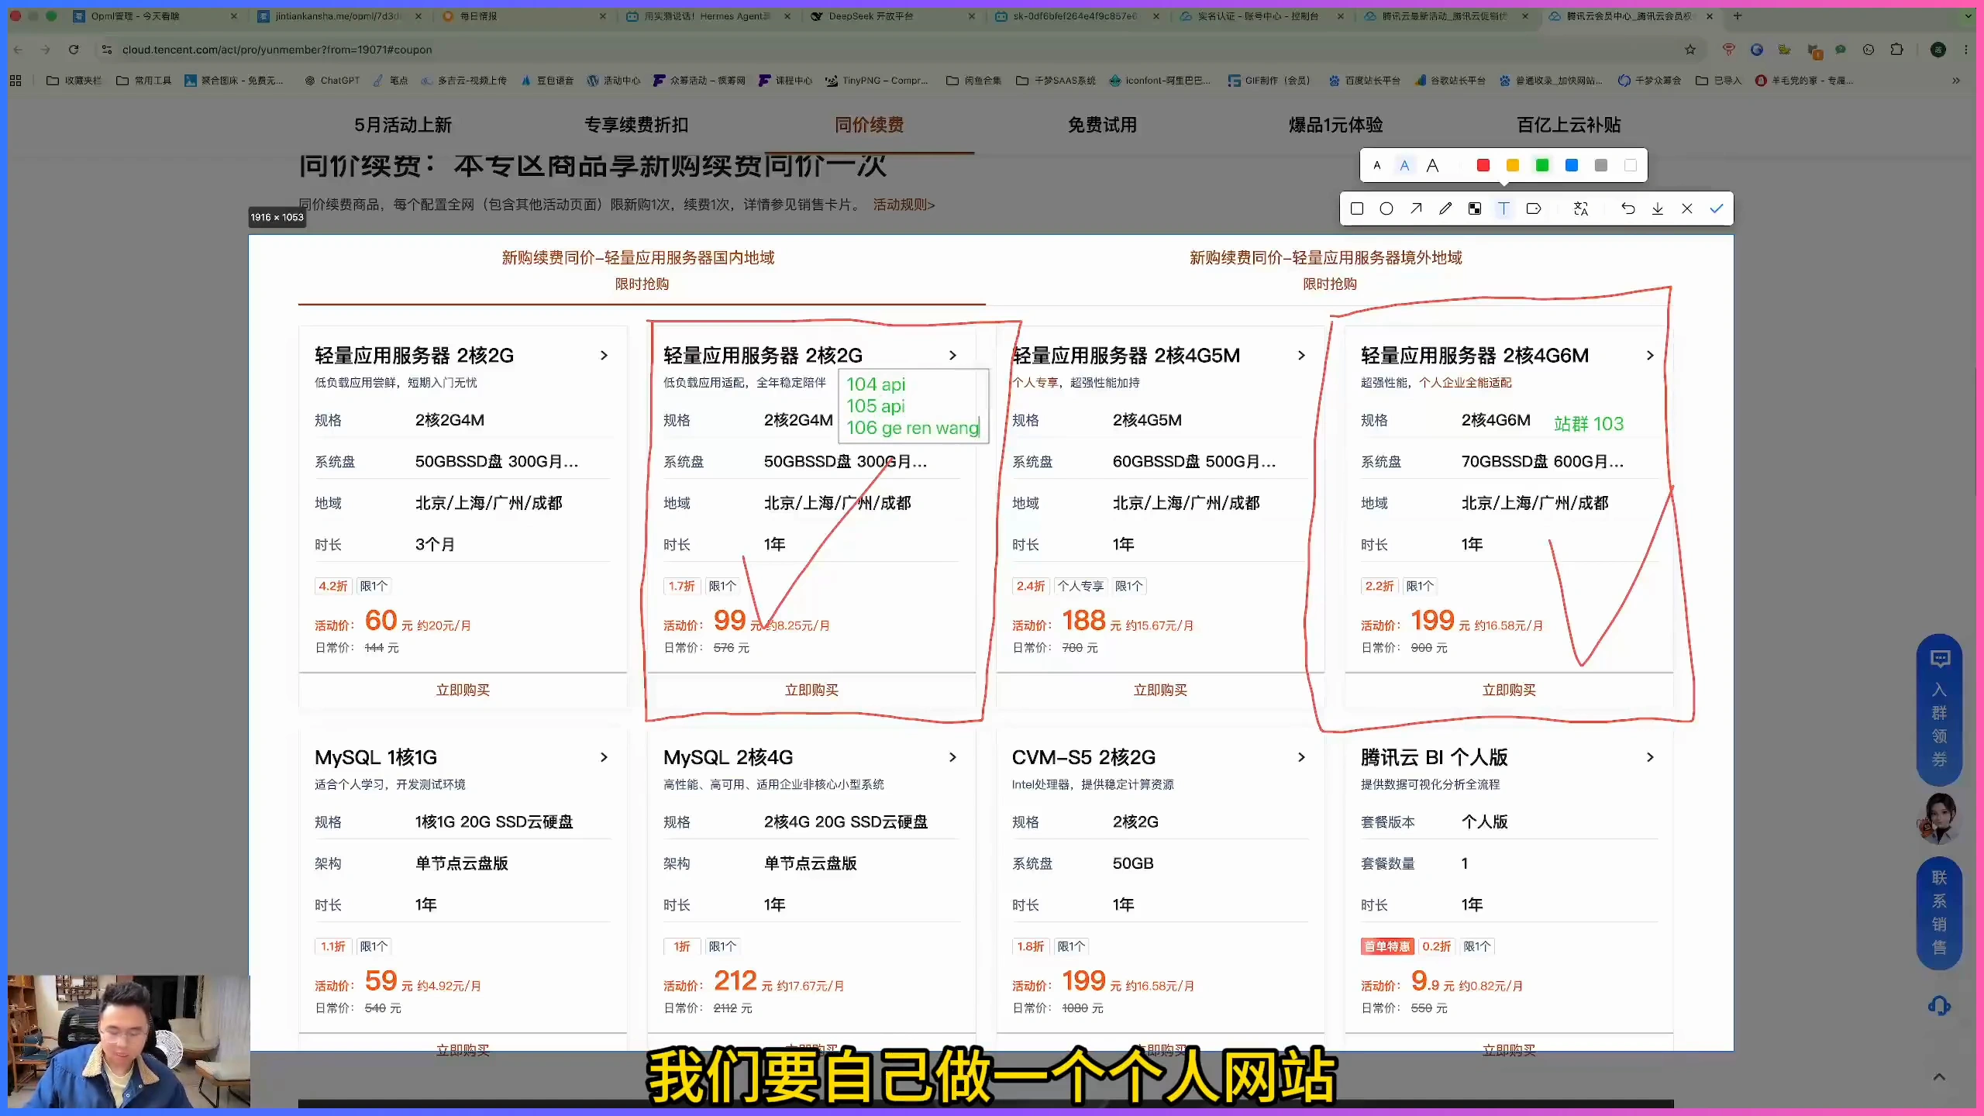
Task: Open the bookmarks apps grid icon
Action: click(15, 80)
